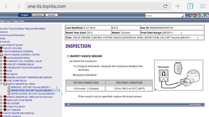This screenshot has height=117, width=209.
Task: Click document icon for INSTALLATION; 2012 MY Tacoma
Action: coord(9,94)
